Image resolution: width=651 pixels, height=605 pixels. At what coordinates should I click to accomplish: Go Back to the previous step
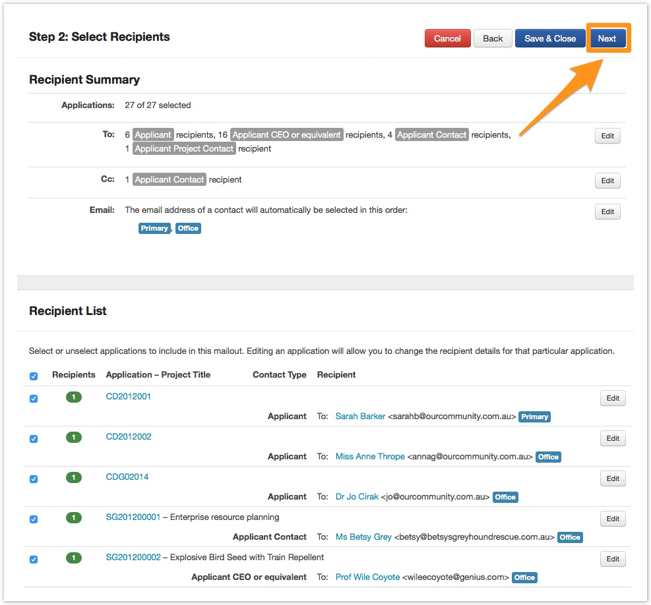[493, 38]
